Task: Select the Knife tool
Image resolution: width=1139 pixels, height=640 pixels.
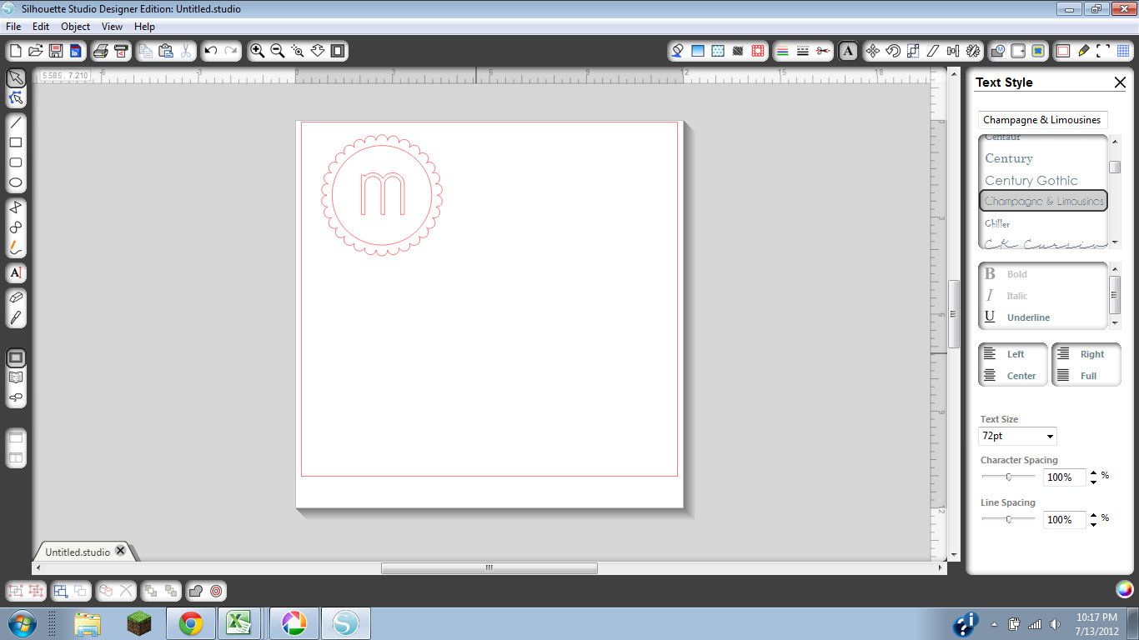Action: tap(15, 317)
